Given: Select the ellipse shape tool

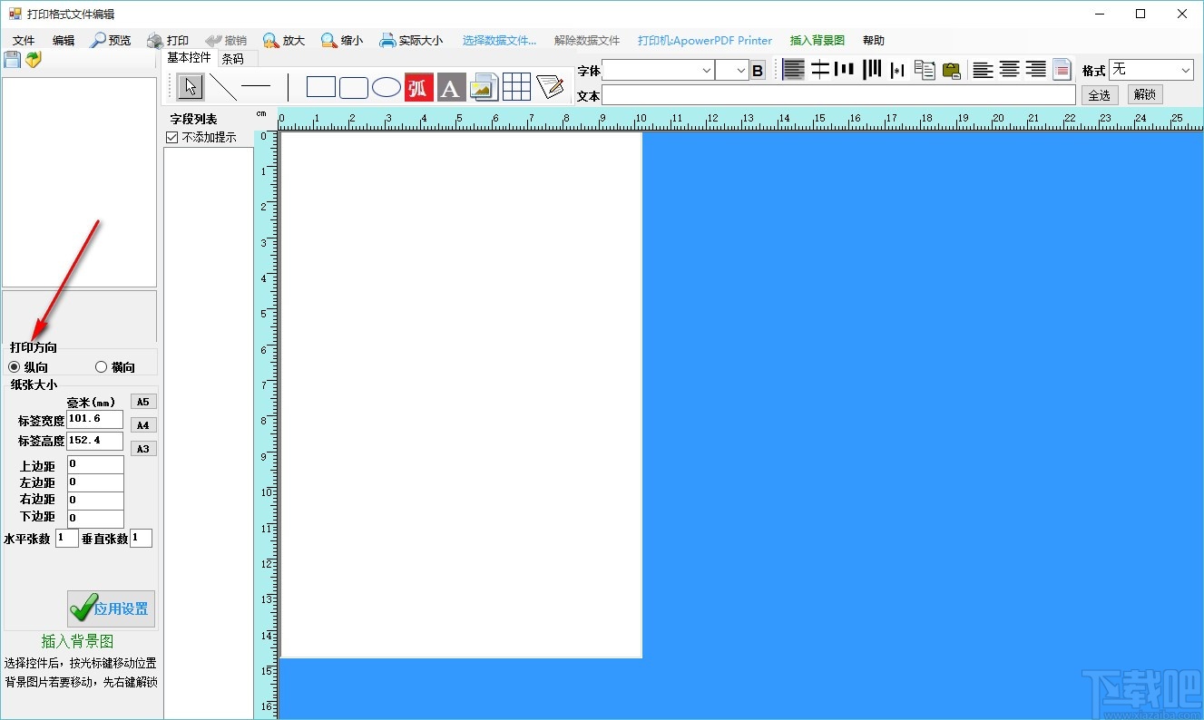Looking at the screenshot, I should pyautogui.click(x=387, y=87).
